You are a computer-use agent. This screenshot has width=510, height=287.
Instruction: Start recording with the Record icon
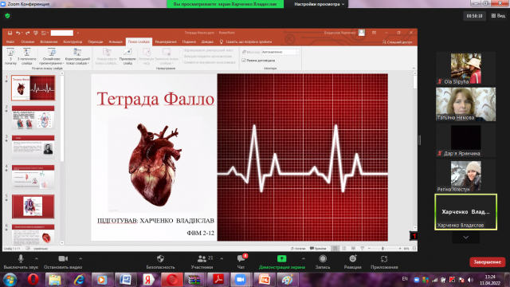coord(323,259)
